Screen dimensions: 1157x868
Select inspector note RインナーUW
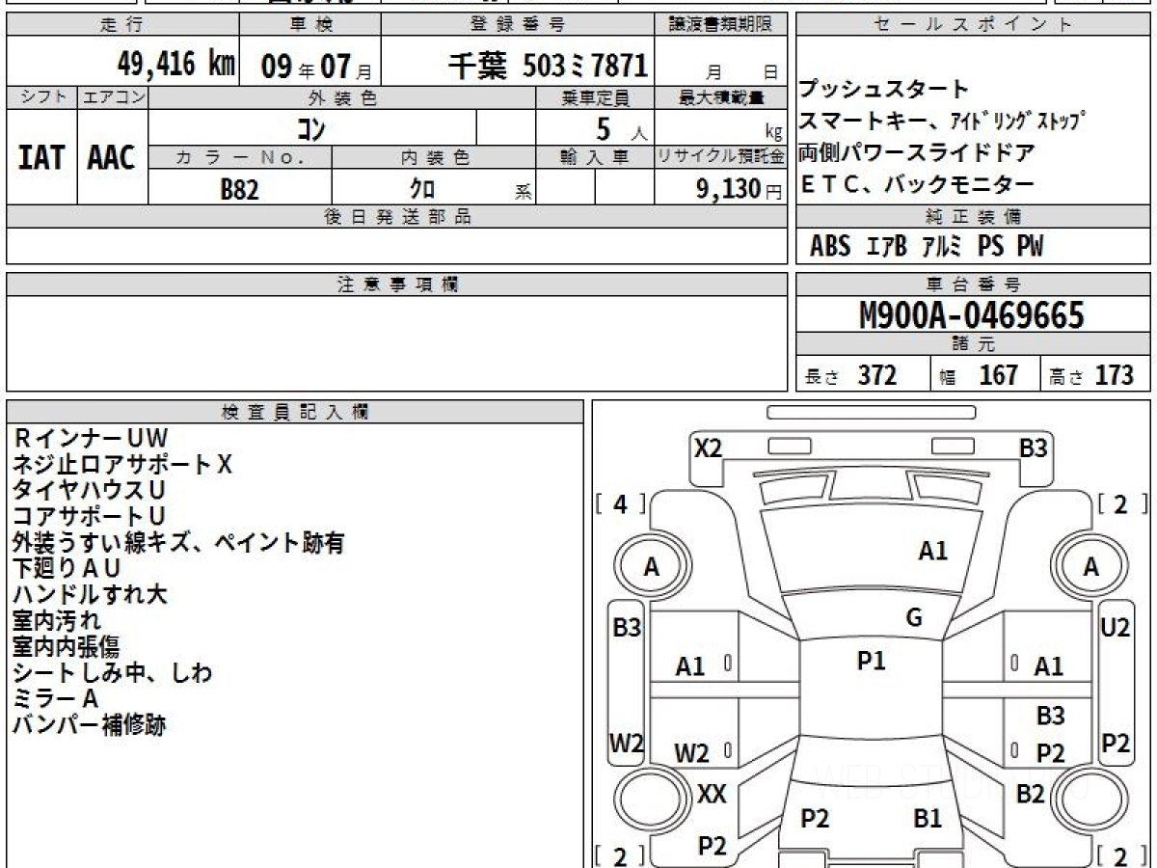coord(91,439)
